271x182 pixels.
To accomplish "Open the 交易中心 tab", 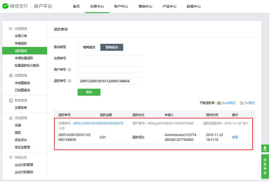I will pos(97,6).
